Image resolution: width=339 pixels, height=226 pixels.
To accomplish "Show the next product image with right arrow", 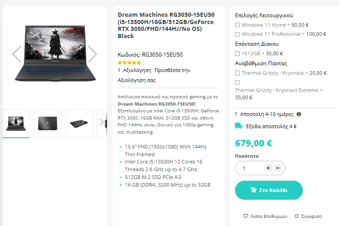I will point(92,54).
